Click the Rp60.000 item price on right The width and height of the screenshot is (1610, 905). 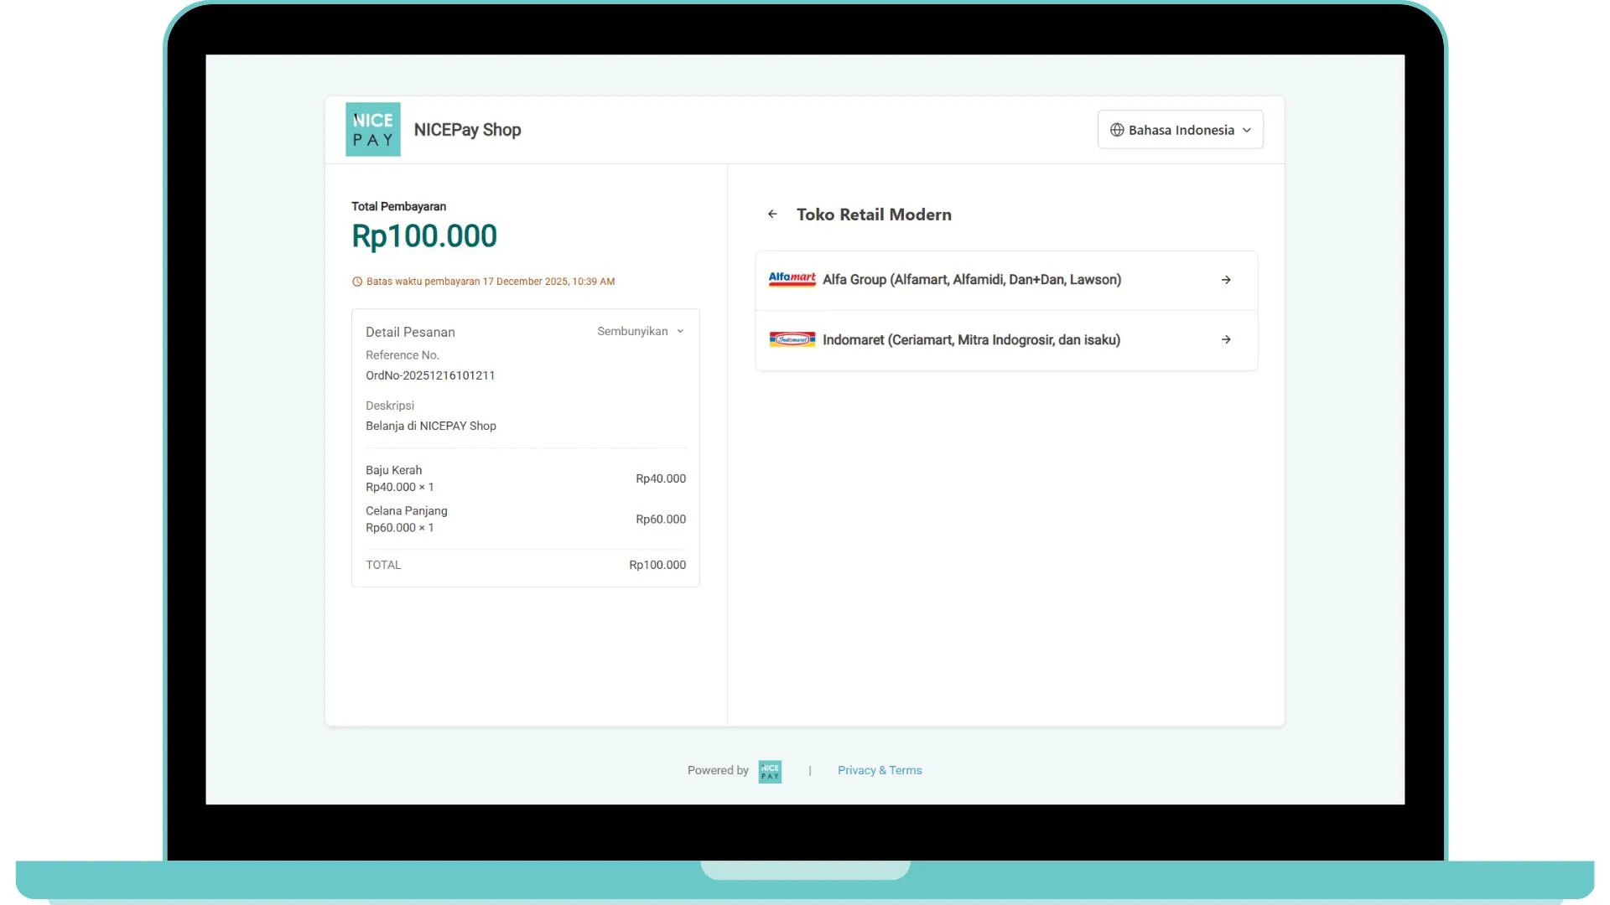(x=661, y=519)
